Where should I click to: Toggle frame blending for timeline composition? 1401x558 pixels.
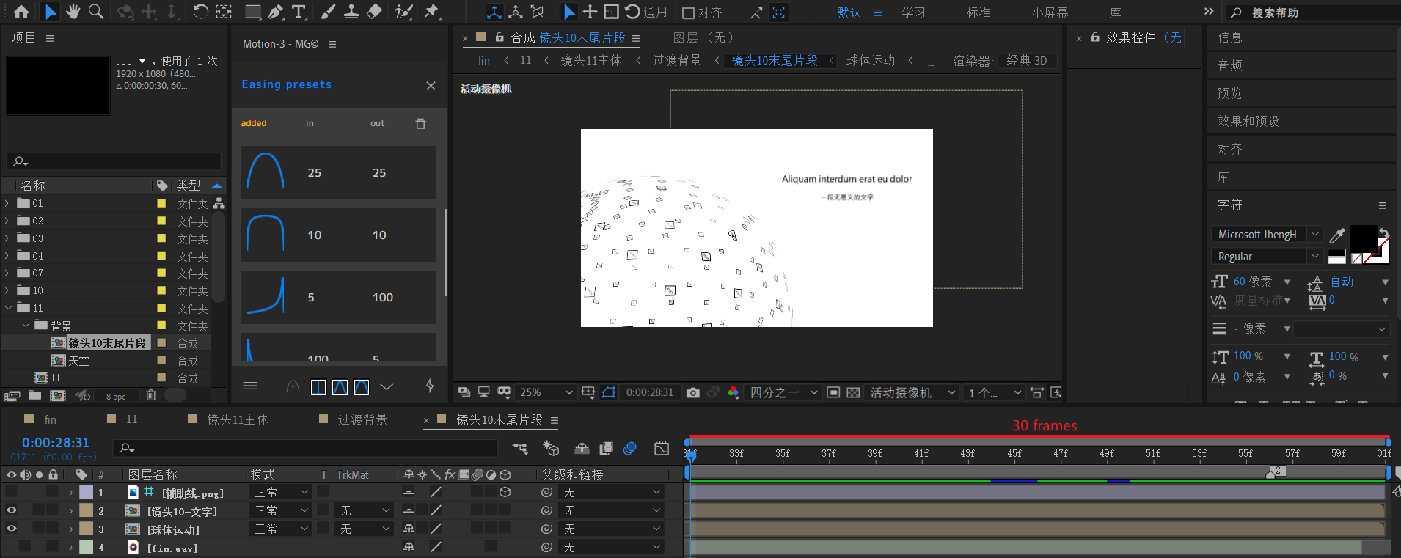coord(606,448)
